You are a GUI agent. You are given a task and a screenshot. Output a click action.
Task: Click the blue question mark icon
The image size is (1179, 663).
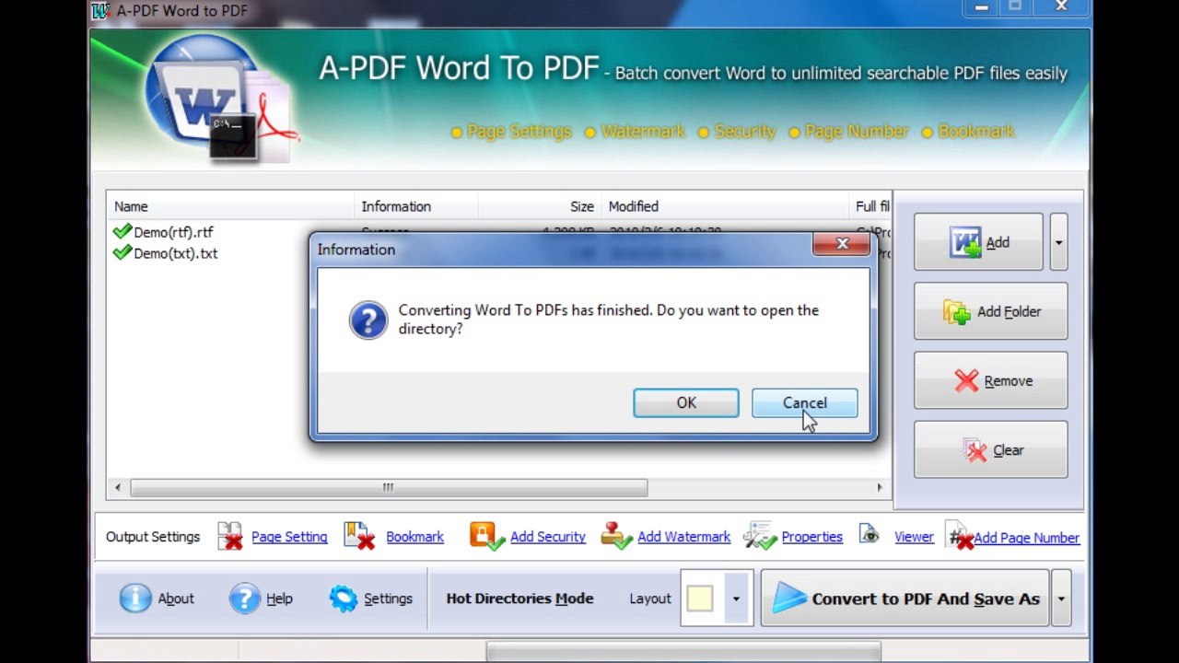coord(368,320)
